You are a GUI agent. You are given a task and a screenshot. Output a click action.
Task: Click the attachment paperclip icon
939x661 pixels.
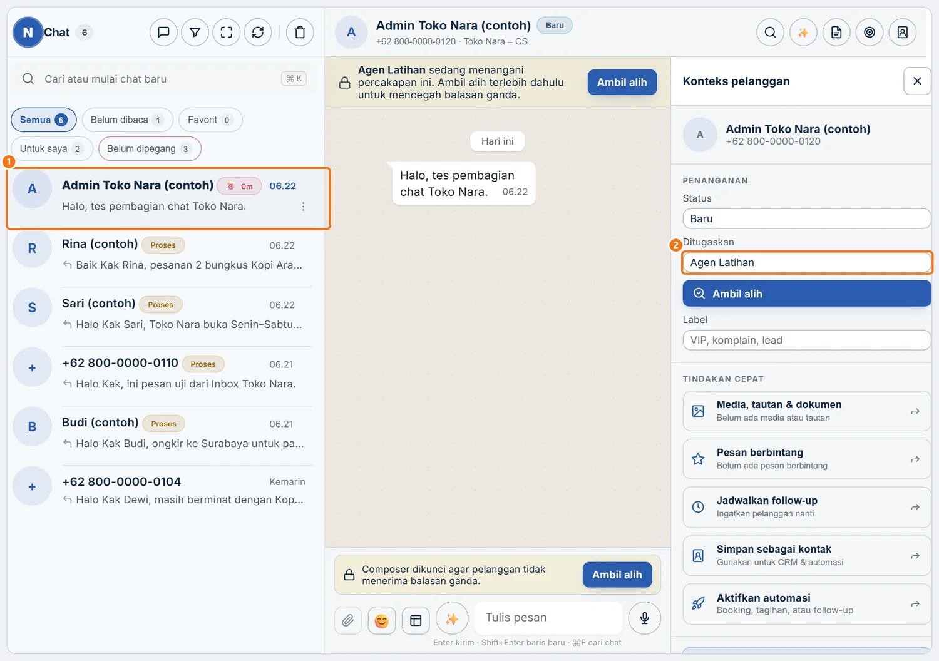(348, 620)
